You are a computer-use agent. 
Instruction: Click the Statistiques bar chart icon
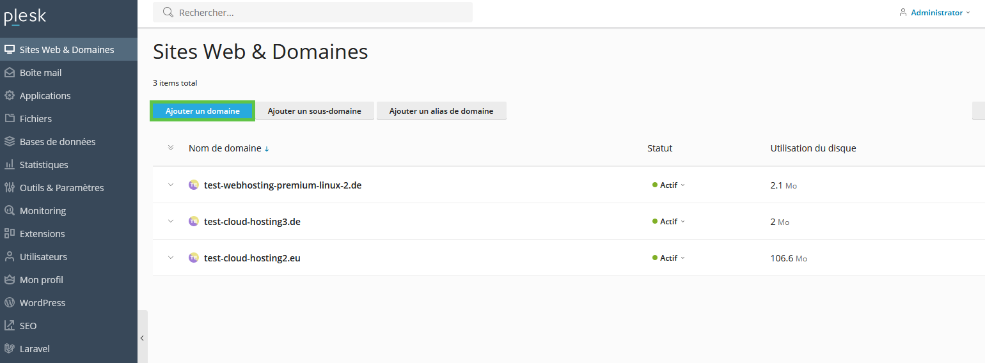[10, 164]
